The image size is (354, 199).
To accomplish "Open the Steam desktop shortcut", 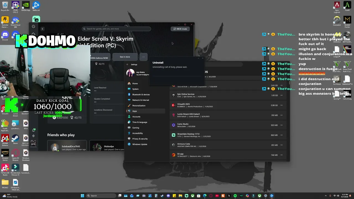I will 15,140.
